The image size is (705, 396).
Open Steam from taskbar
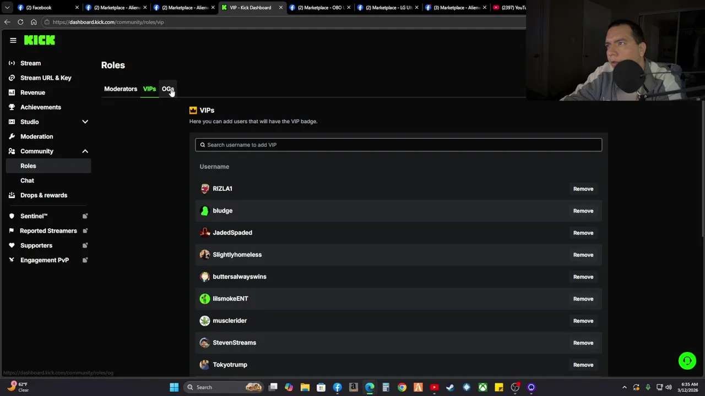coord(450,387)
